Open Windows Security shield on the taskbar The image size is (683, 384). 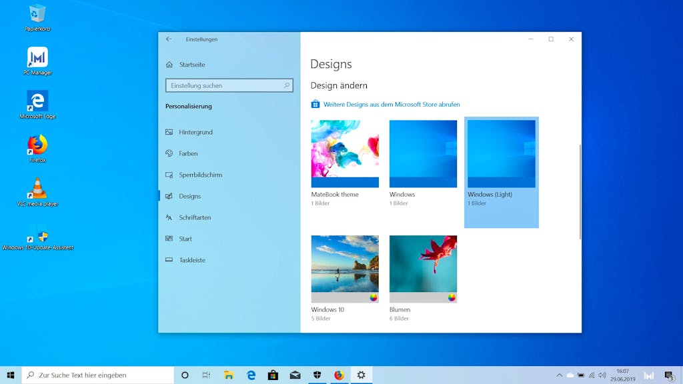pos(317,375)
